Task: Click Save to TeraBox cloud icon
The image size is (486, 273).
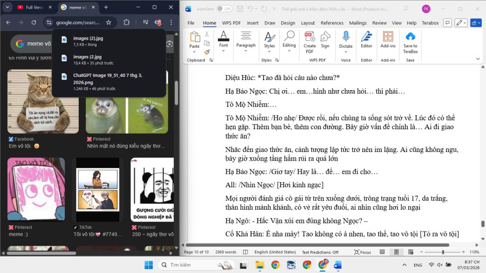Action: (410, 36)
